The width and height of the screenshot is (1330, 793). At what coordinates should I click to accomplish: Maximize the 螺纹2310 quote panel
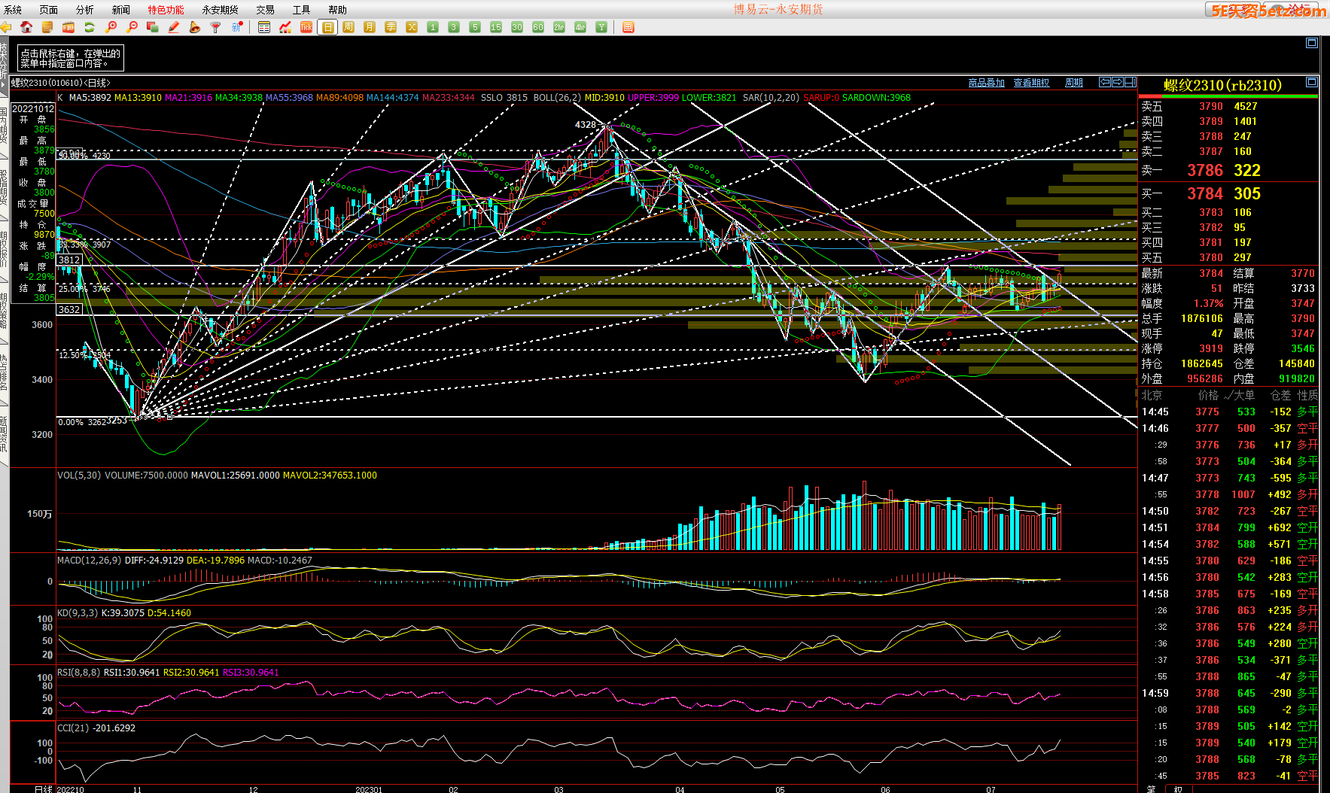click(x=1312, y=82)
